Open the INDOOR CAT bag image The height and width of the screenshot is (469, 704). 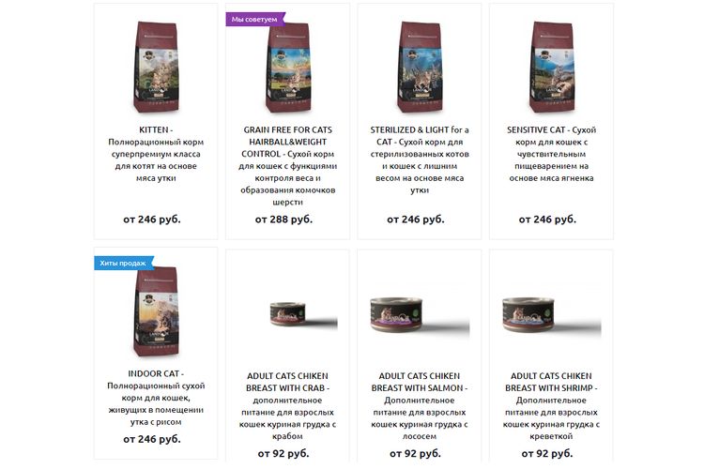point(156,310)
